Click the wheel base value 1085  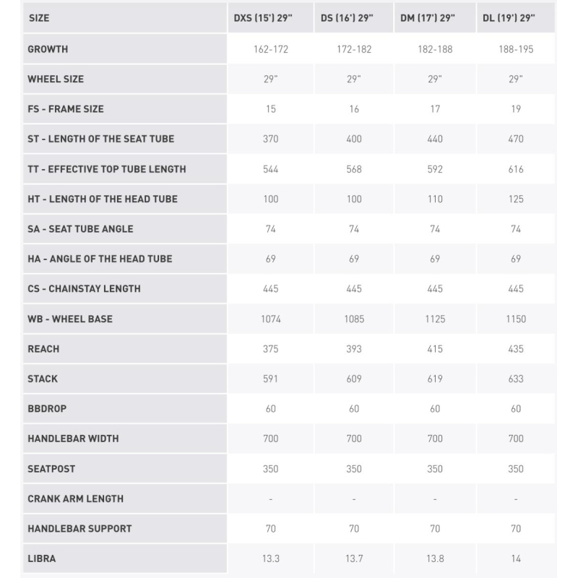pos(354,319)
